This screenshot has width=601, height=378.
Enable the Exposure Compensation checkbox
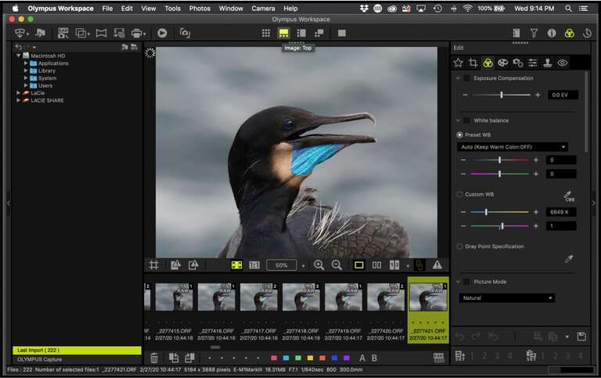coord(467,78)
